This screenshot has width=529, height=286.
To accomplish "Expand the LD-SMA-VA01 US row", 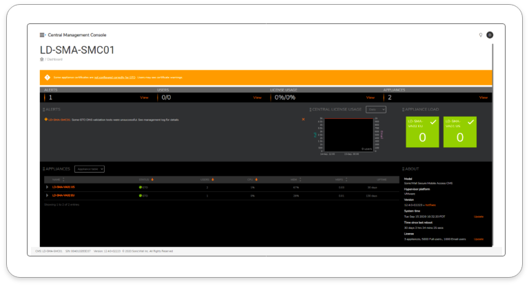I will [x=48, y=187].
